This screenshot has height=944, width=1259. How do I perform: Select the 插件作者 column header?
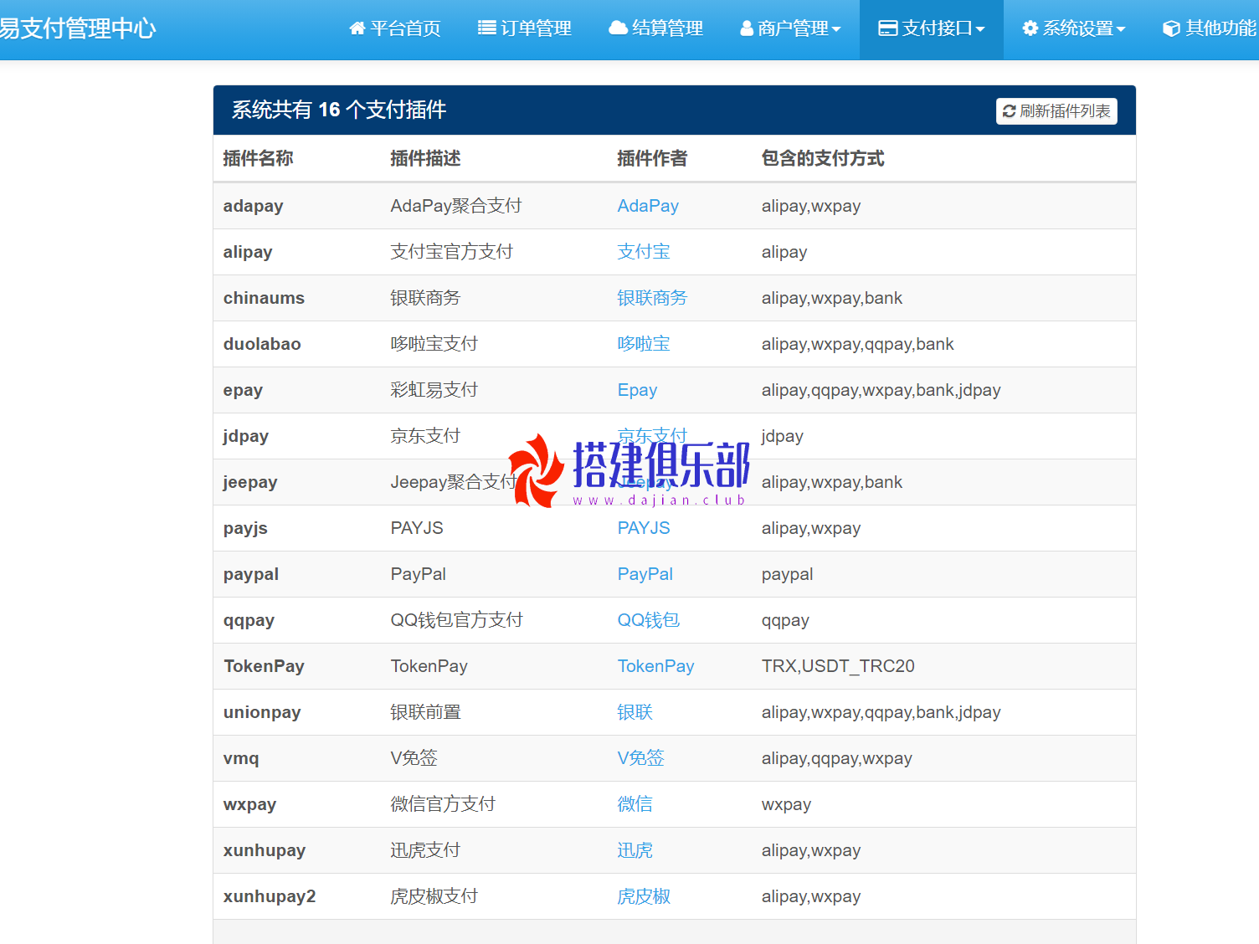point(652,158)
